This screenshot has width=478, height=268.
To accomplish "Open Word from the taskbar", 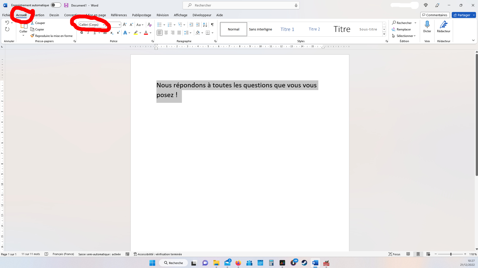I will coord(315,263).
